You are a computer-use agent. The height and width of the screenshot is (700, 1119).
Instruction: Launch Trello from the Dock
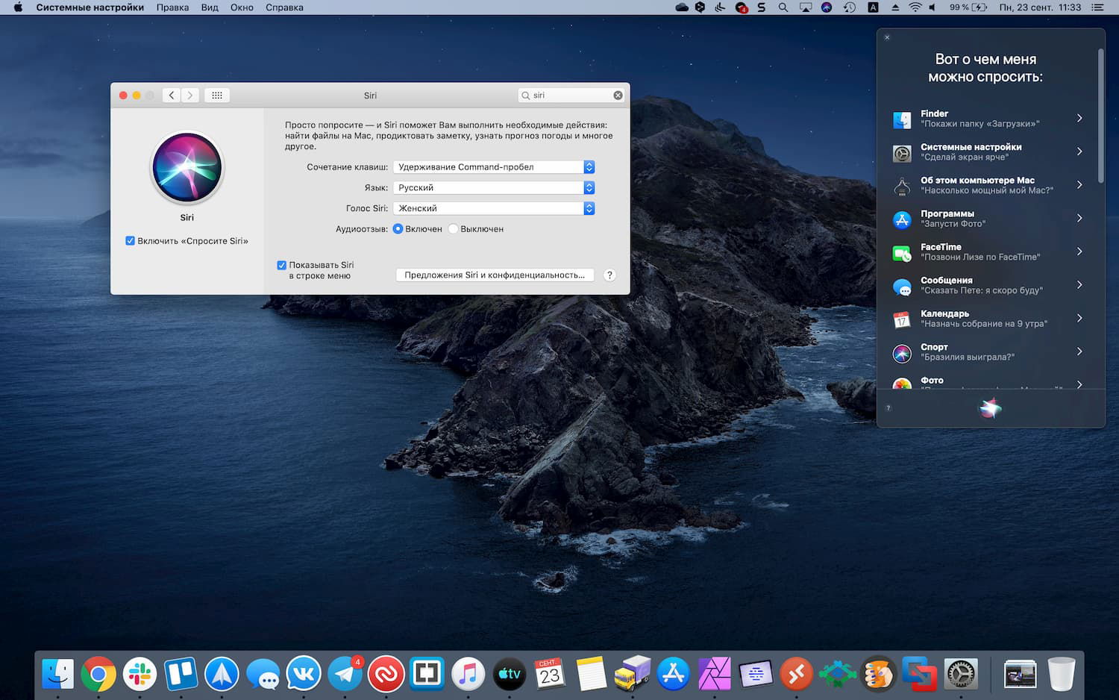click(x=181, y=673)
